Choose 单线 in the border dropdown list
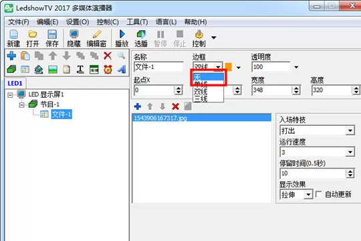This screenshot has width=361, height=241. [x=209, y=84]
